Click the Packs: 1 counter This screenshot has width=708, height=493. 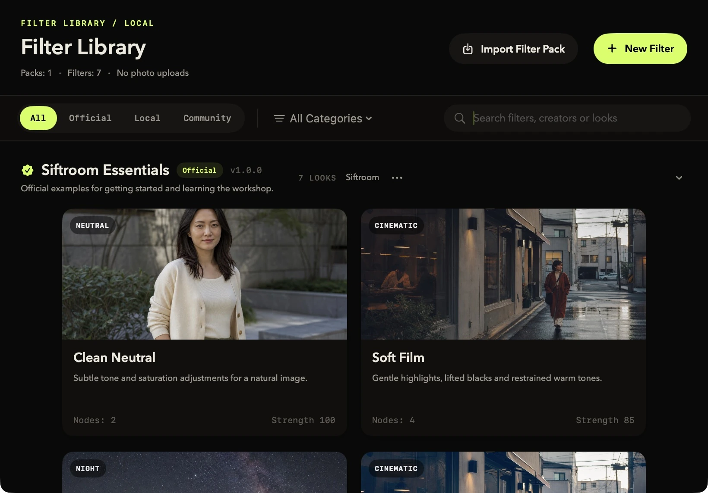pyautogui.click(x=36, y=73)
